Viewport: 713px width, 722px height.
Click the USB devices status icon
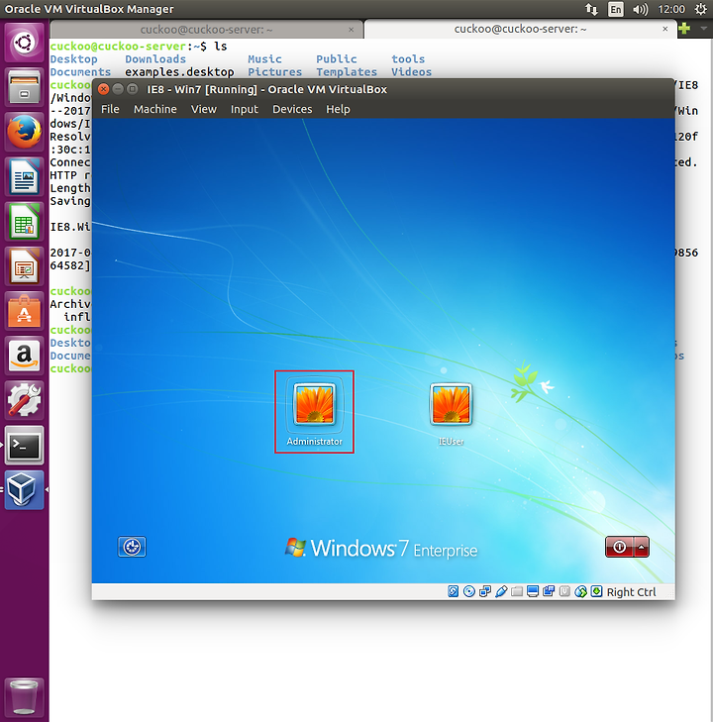(501, 591)
